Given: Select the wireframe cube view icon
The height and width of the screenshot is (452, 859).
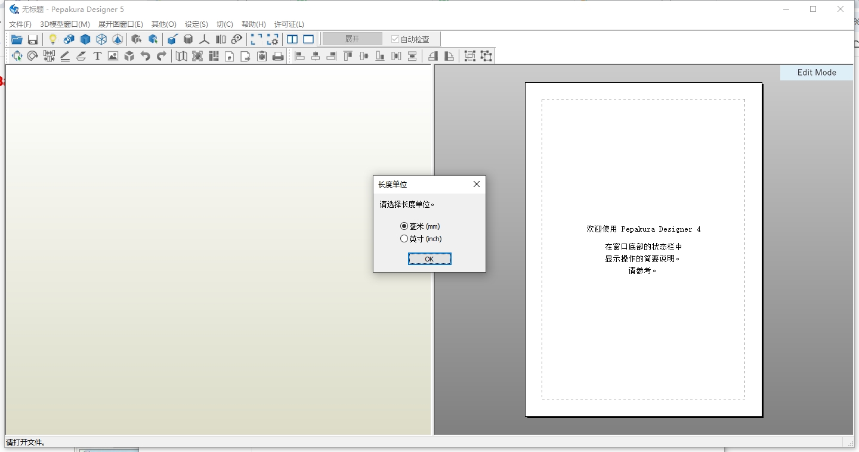Looking at the screenshot, I should point(101,39).
